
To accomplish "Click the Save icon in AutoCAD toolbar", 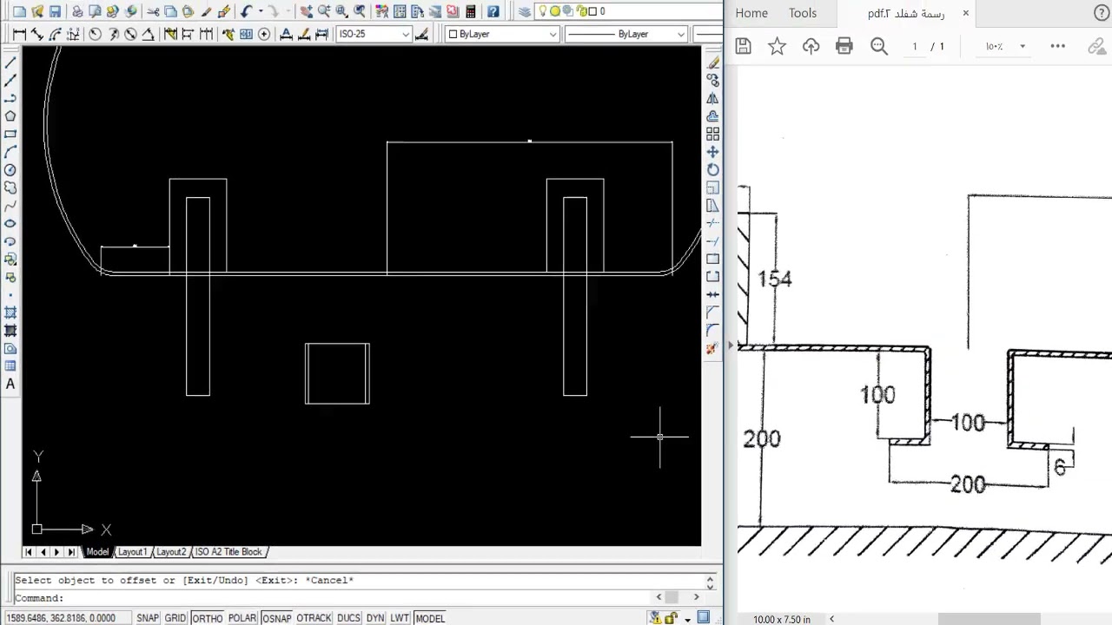I will click(55, 12).
